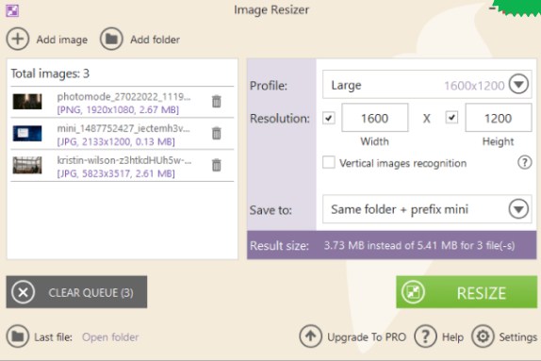Click the CLEAR QUEUE (3) button
541x361 pixels.
pyautogui.click(x=76, y=292)
